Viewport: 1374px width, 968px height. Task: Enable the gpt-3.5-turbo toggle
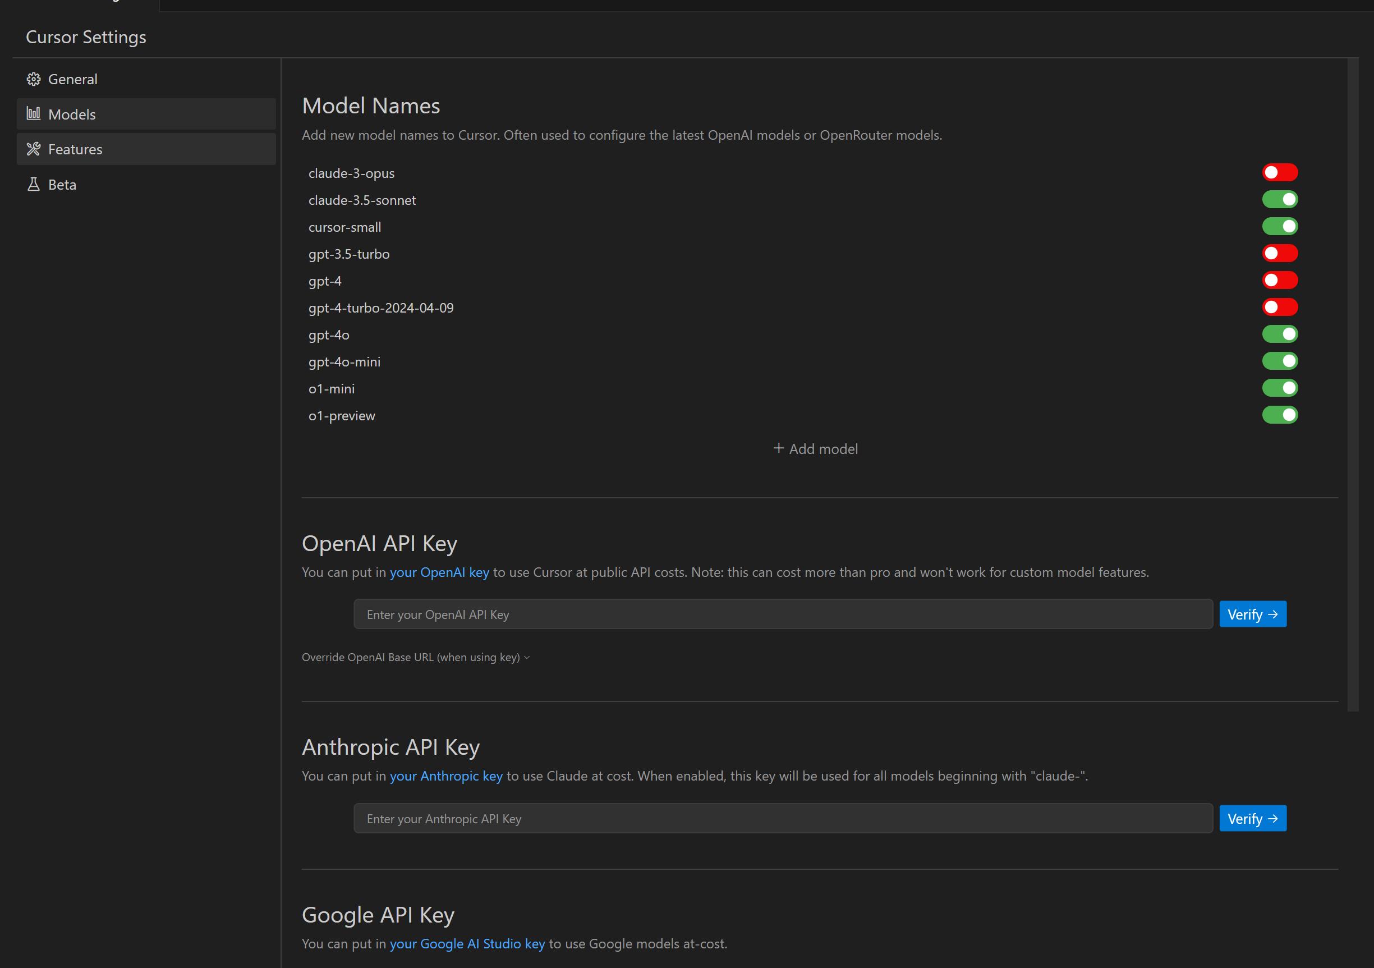1279,253
